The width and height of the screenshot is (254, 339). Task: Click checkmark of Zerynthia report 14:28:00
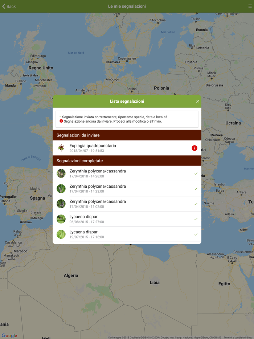coord(196,173)
